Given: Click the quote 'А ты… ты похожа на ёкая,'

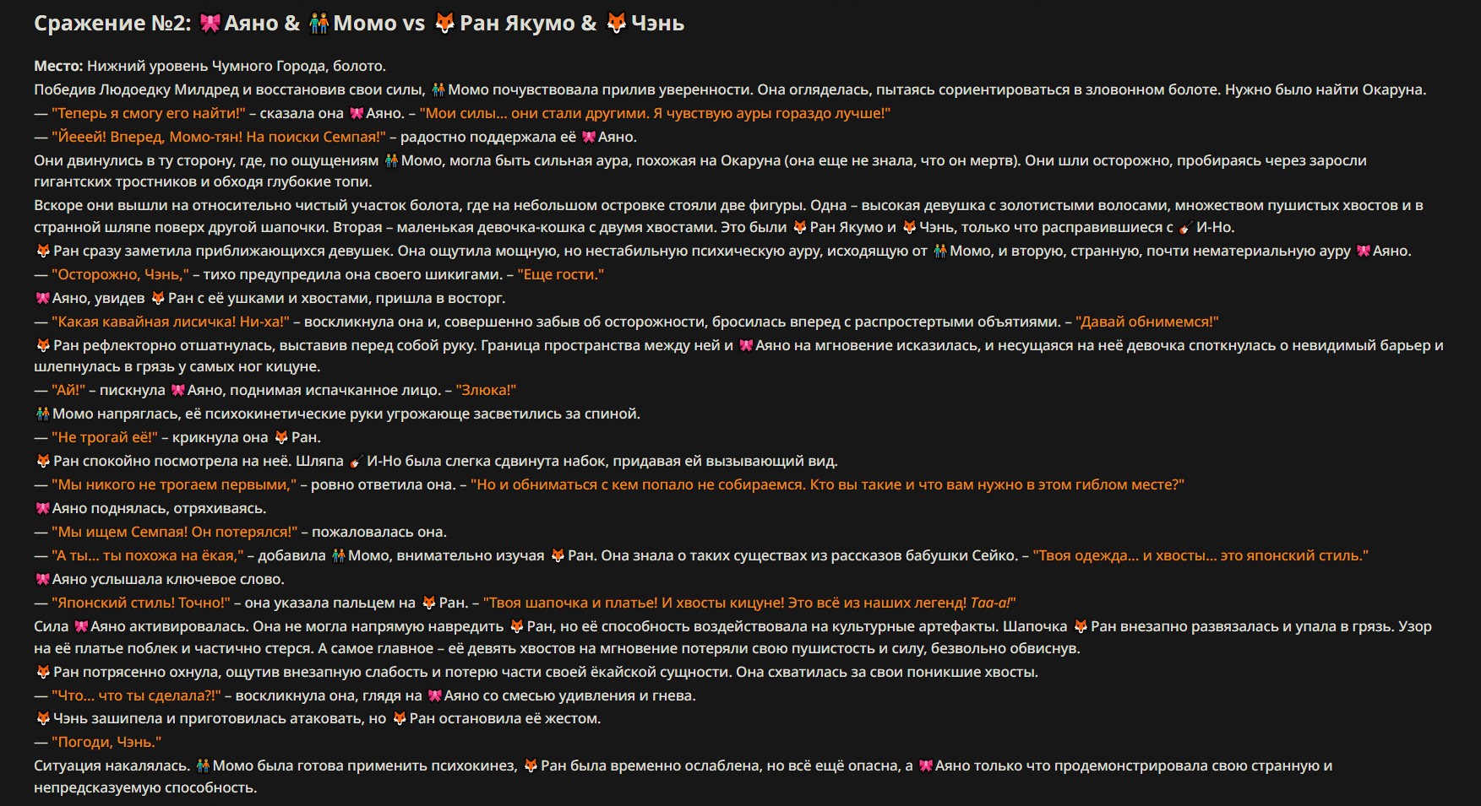Looking at the screenshot, I should 147,555.
